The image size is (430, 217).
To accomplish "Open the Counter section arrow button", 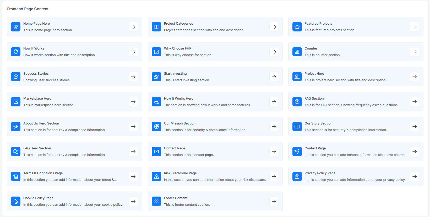I will click(415, 52).
